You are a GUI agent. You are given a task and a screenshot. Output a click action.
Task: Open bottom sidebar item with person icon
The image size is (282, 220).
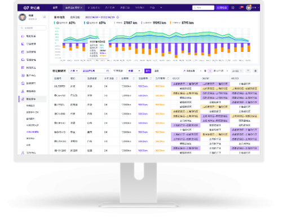pos(28,153)
